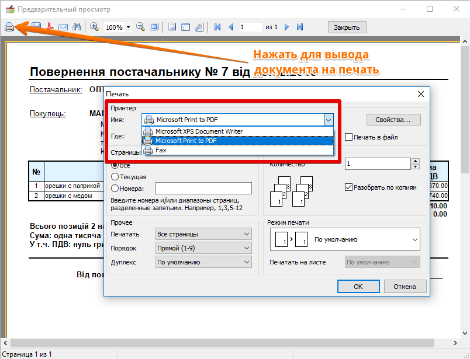Close the Печать dialog with X
The height and width of the screenshot is (359, 470).
421,94
